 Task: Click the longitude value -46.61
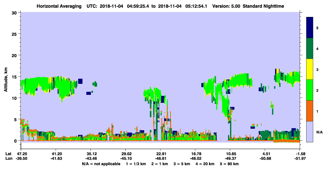[x=160, y=158]
